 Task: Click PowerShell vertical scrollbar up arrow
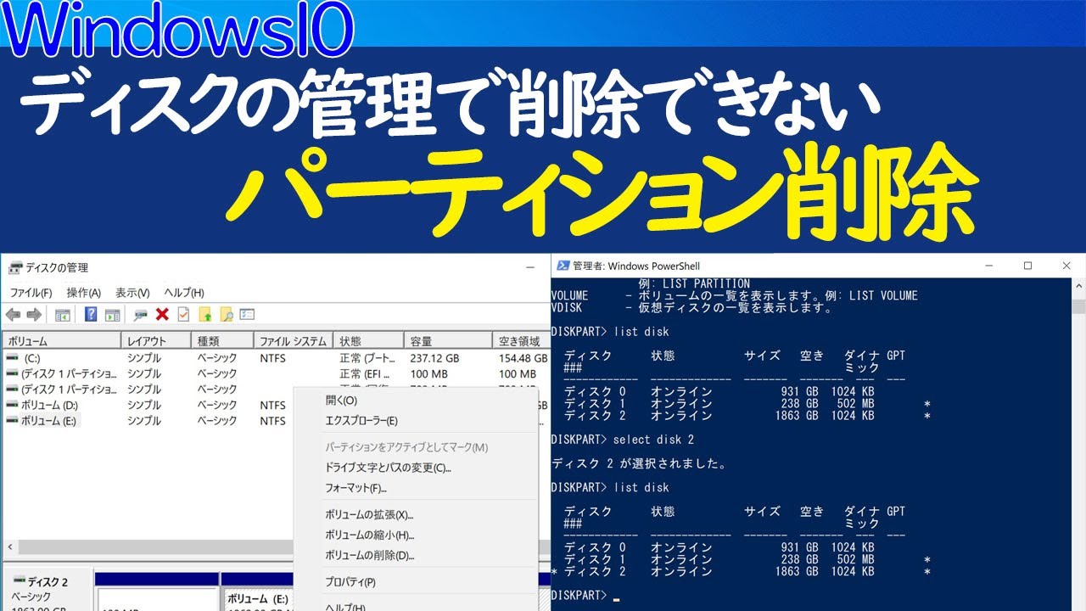tap(1078, 286)
